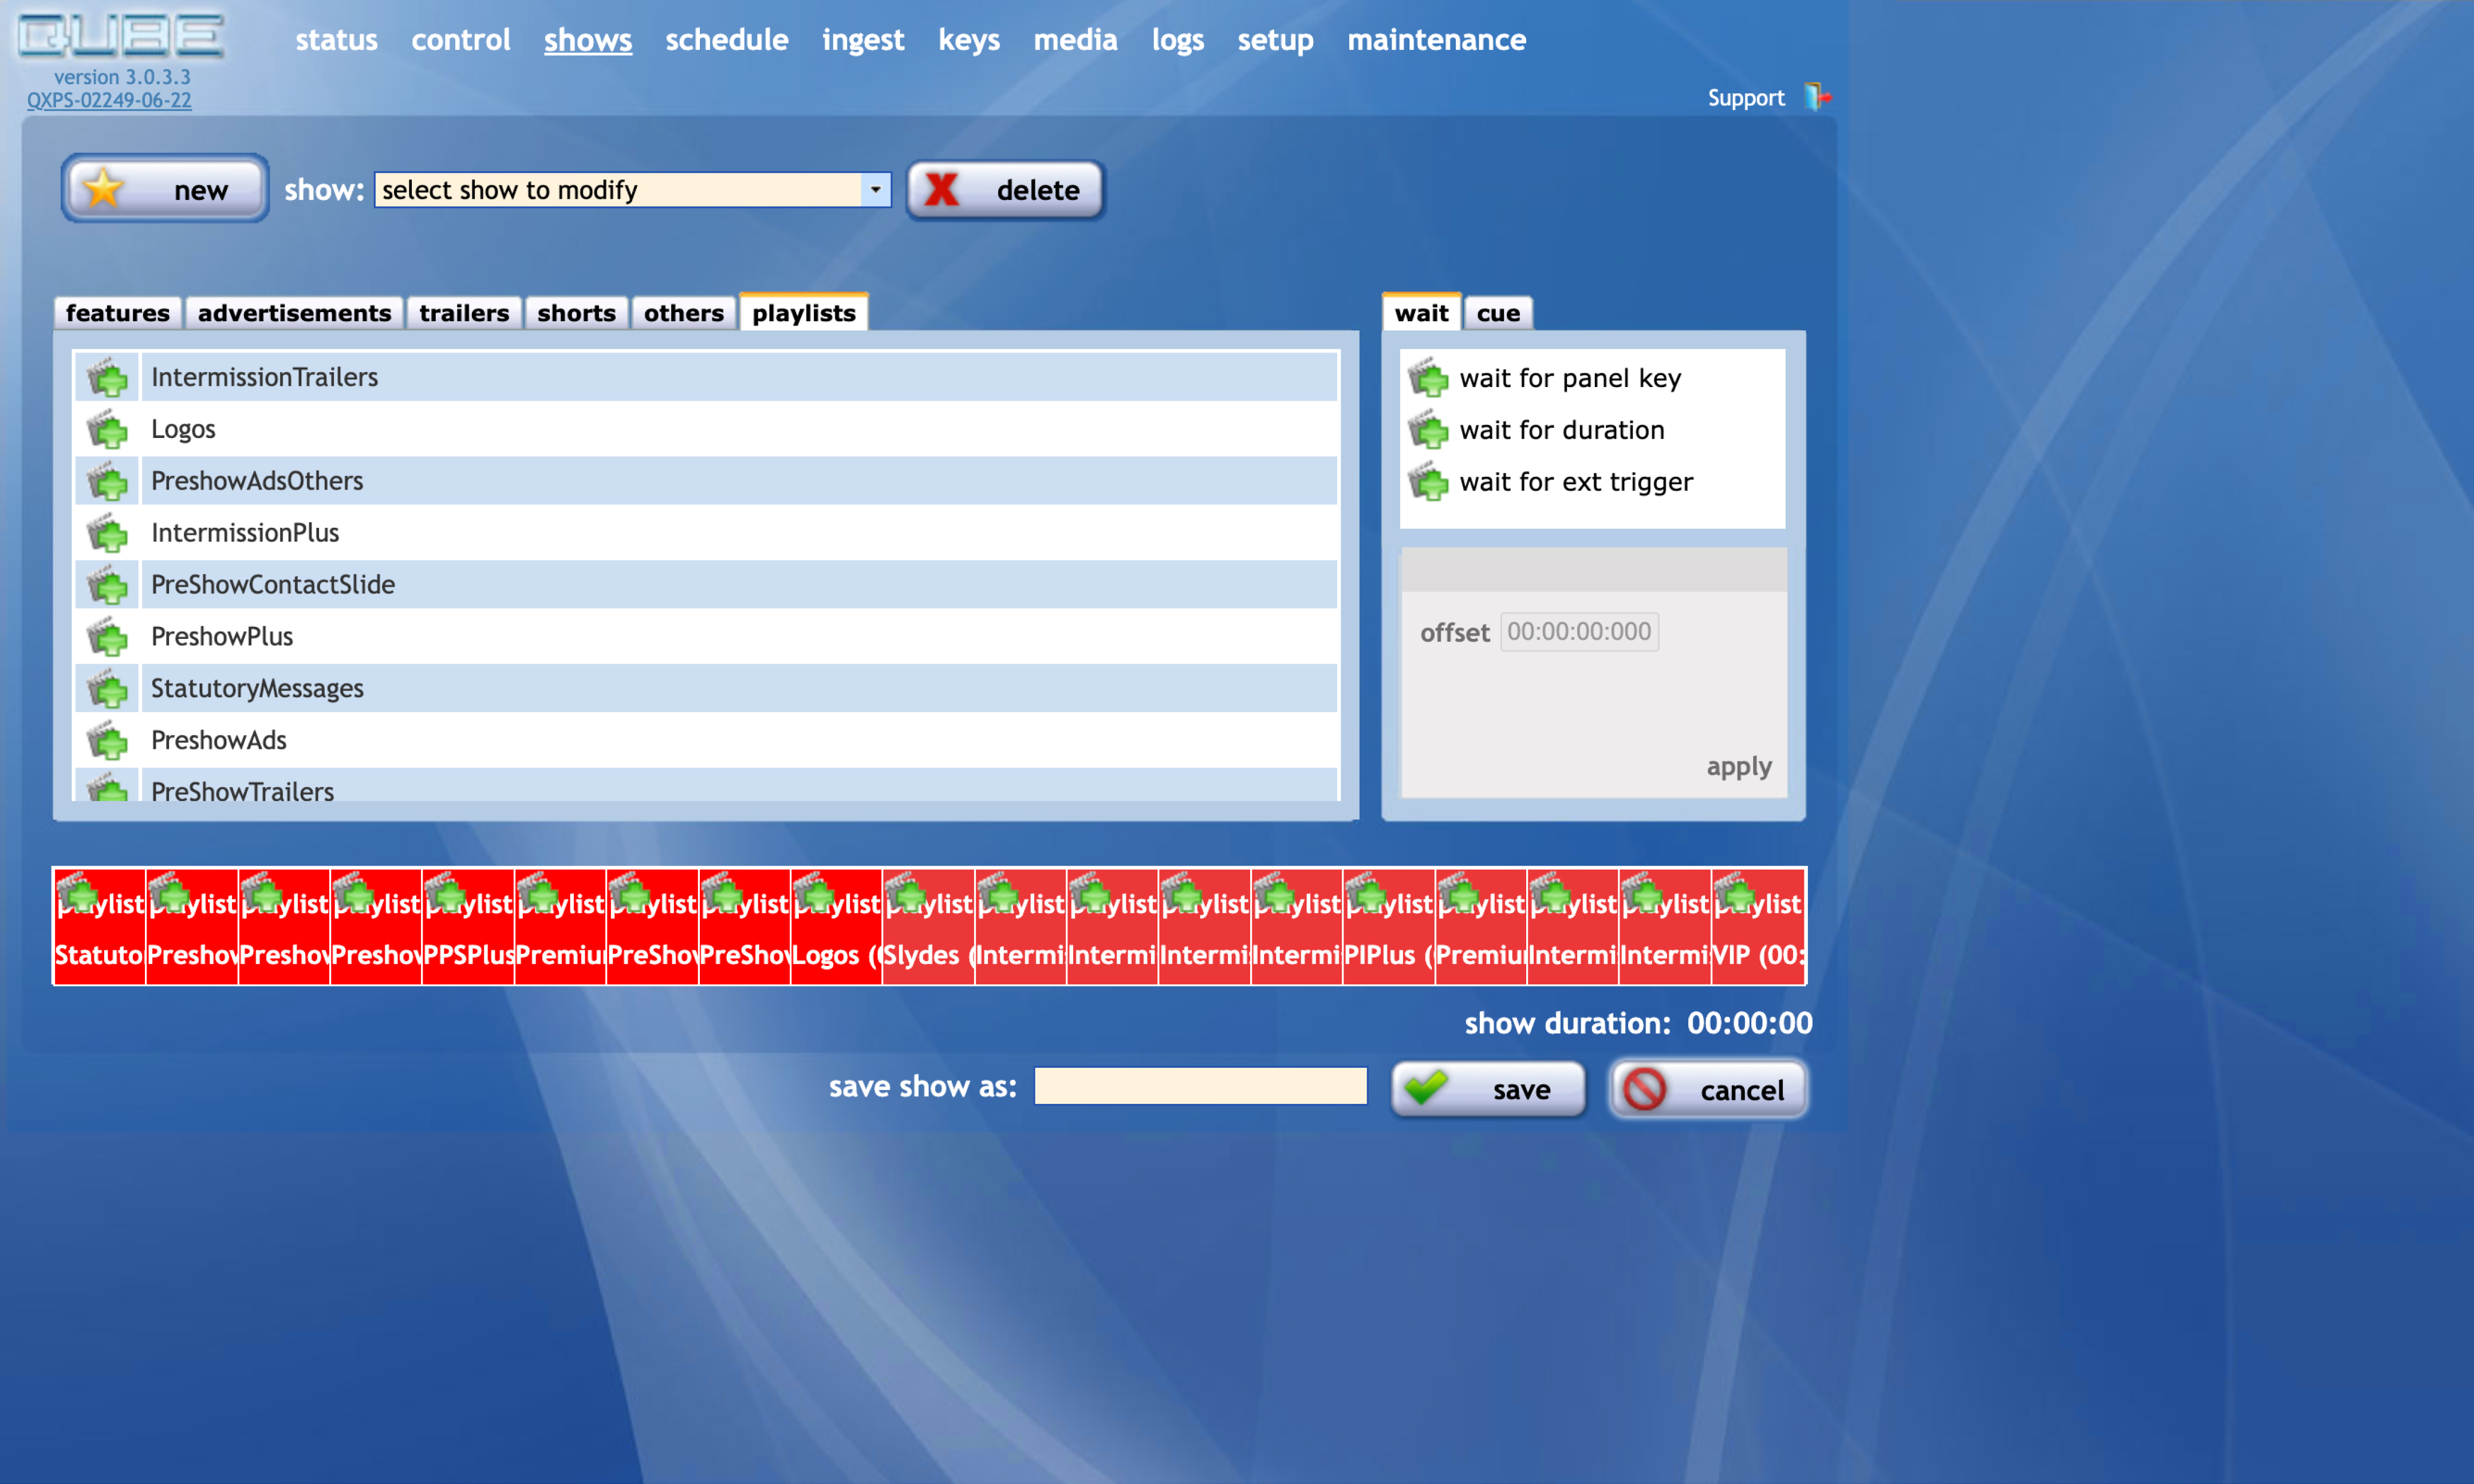The width and height of the screenshot is (2474, 1484).
Task: Click the new show button
Action: [163, 189]
